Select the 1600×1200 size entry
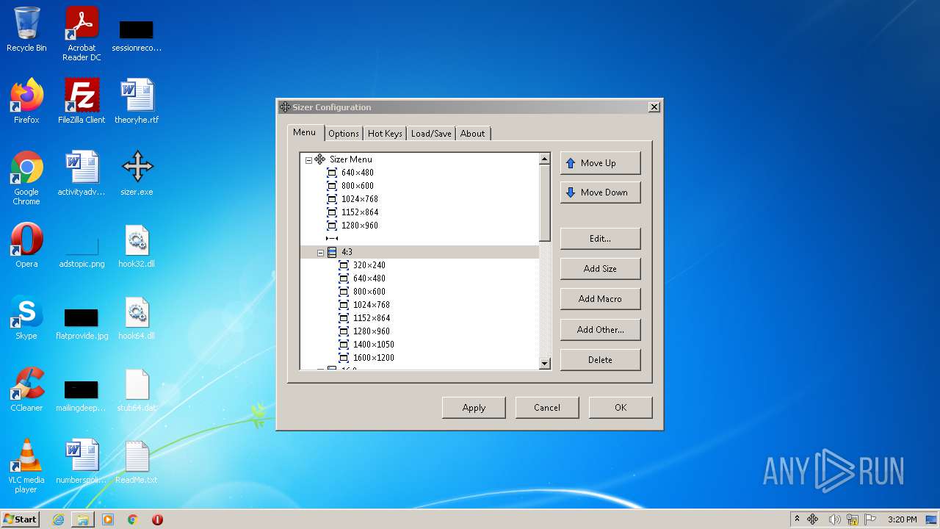The height and width of the screenshot is (529, 940). coord(374,358)
